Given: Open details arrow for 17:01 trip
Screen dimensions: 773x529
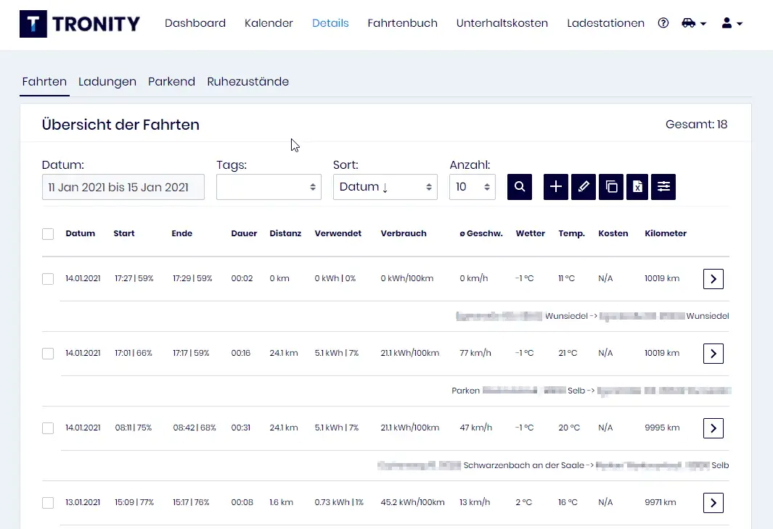Looking at the screenshot, I should pos(713,354).
